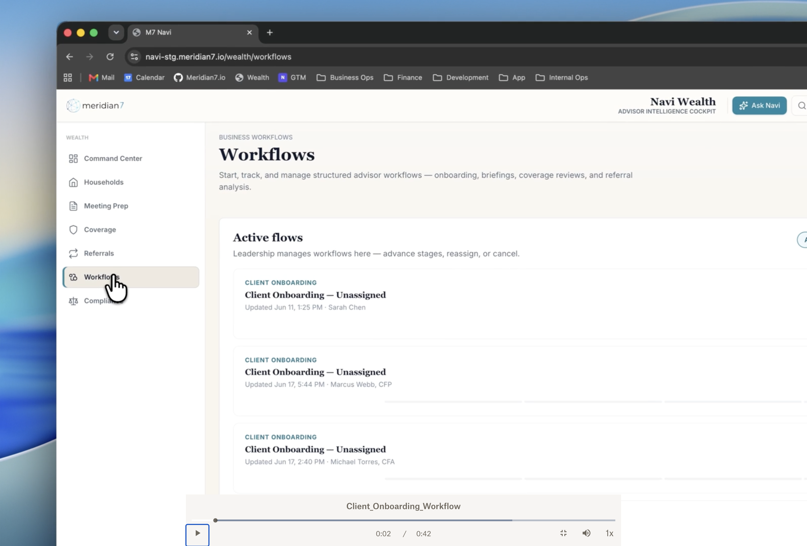Open onboarding flow updated by Sarah Chen

click(520, 304)
